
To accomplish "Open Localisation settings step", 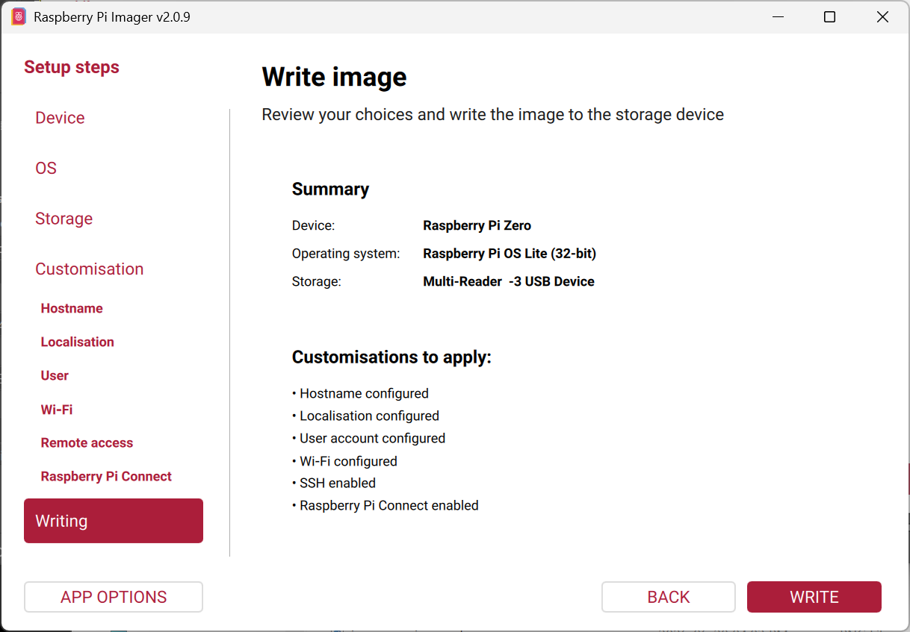I will (x=78, y=342).
